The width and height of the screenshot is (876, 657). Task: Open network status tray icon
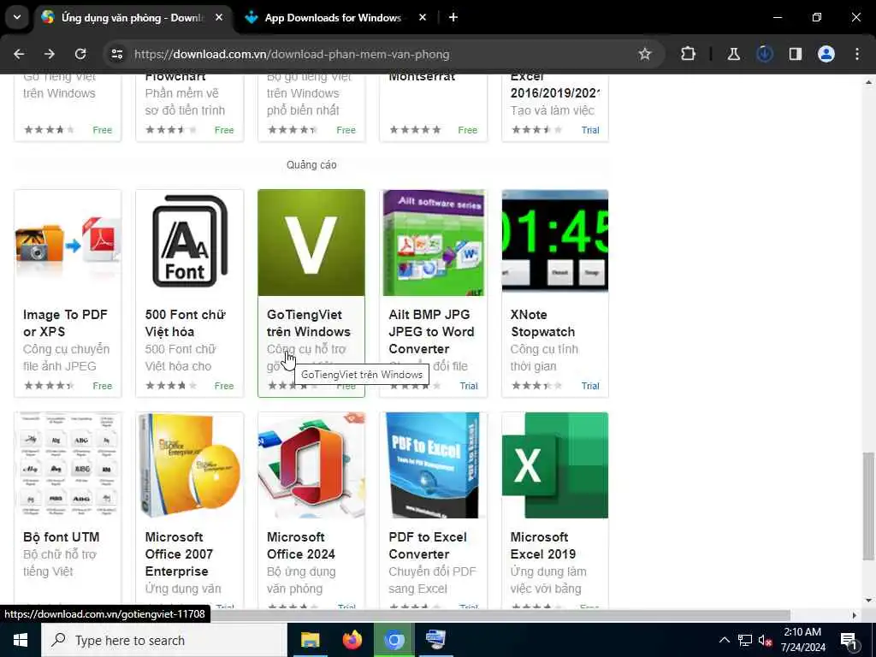point(745,640)
